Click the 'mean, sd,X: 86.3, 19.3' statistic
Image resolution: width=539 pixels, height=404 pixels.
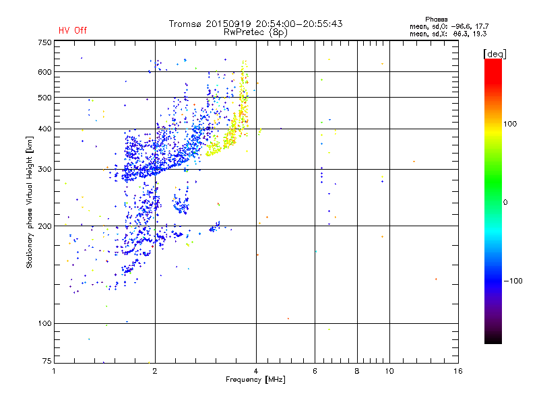(448, 34)
